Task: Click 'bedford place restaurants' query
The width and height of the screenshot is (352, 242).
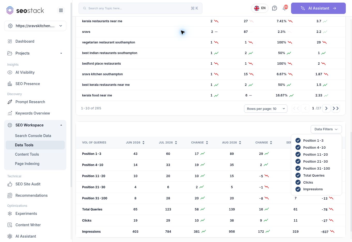Action: pyautogui.click(x=101, y=64)
